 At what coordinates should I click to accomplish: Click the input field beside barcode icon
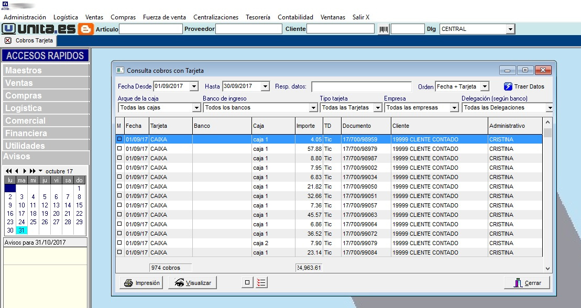(x=408, y=29)
